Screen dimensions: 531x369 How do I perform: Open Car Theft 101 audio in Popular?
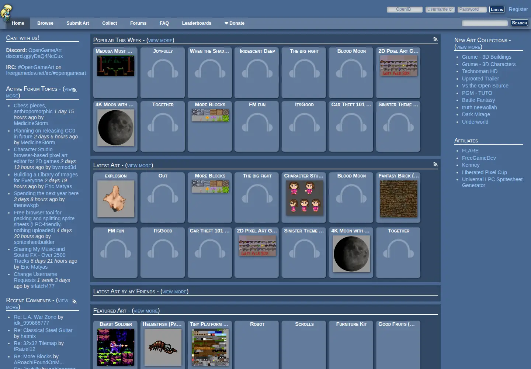pos(351,123)
